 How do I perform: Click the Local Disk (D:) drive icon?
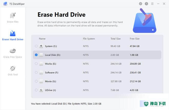pos(41,55)
